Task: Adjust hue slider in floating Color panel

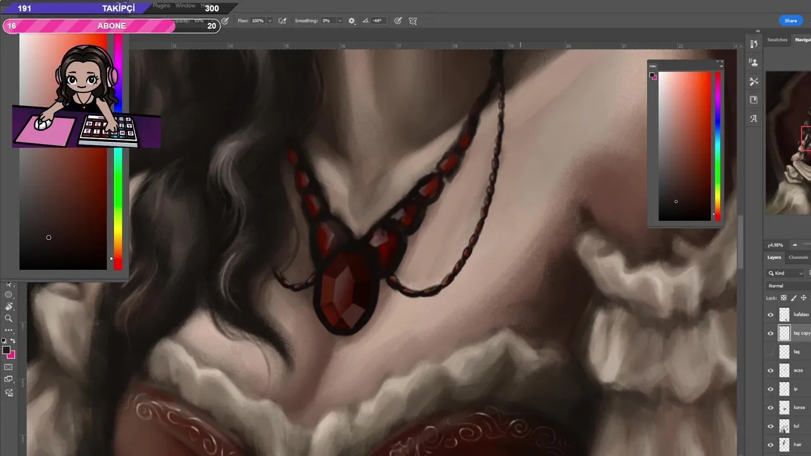Action: pos(718,146)
